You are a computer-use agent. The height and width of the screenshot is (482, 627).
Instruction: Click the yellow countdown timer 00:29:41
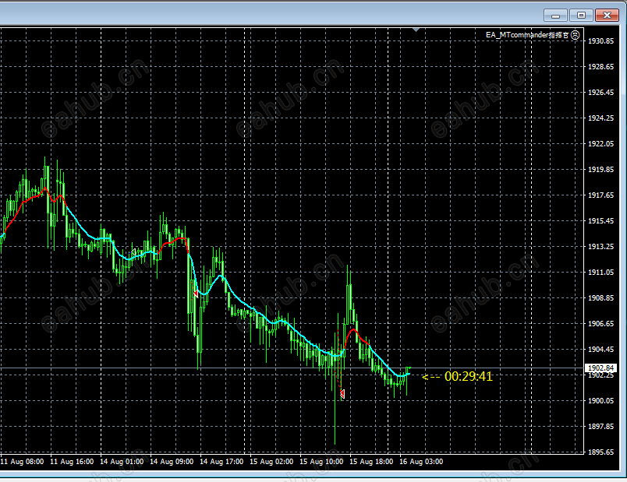pos(468,376)
